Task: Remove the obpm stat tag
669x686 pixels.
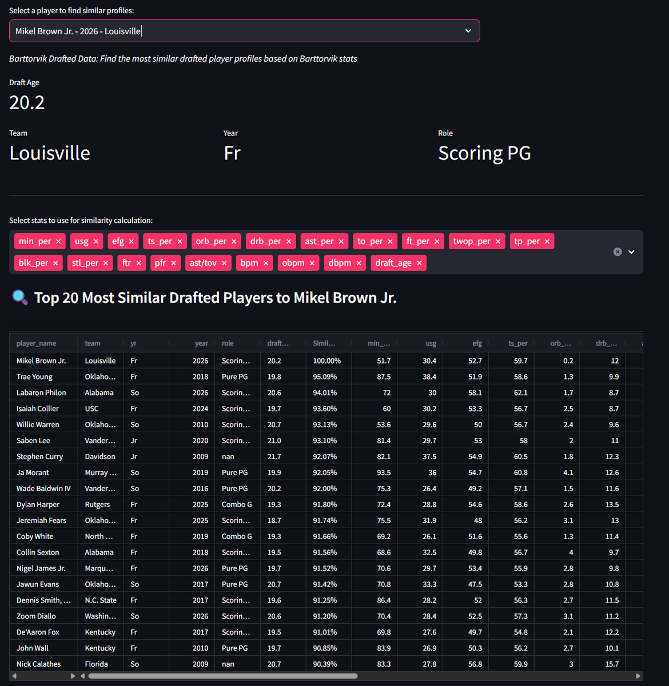Action: coord(312,263)
